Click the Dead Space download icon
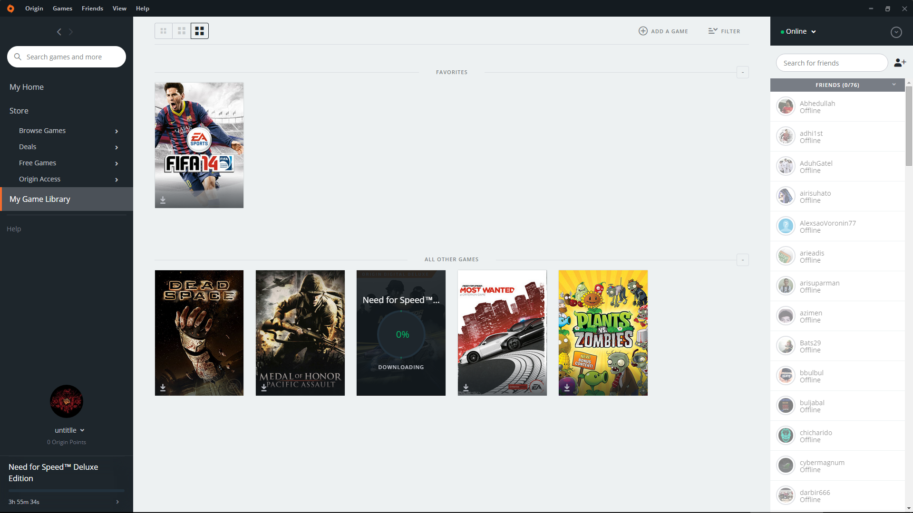Screen dimensions: 913x513 click(163, 388)
